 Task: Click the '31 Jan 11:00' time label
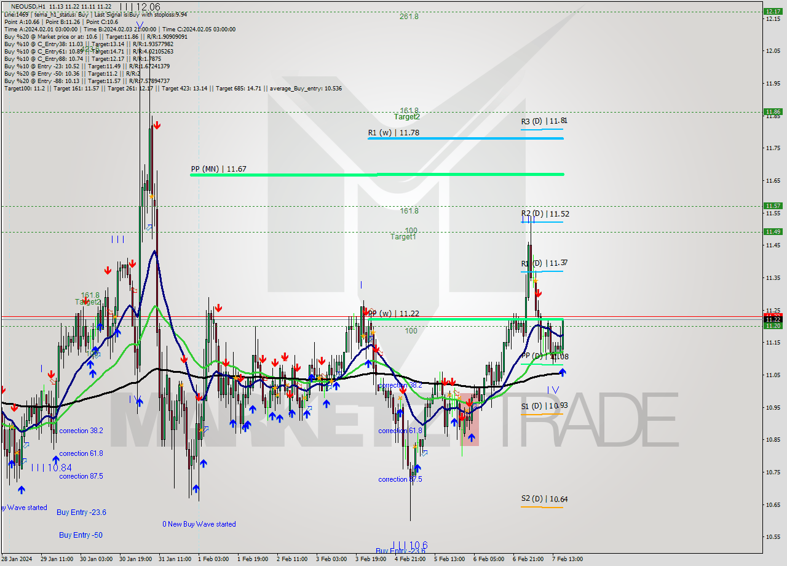175,559
